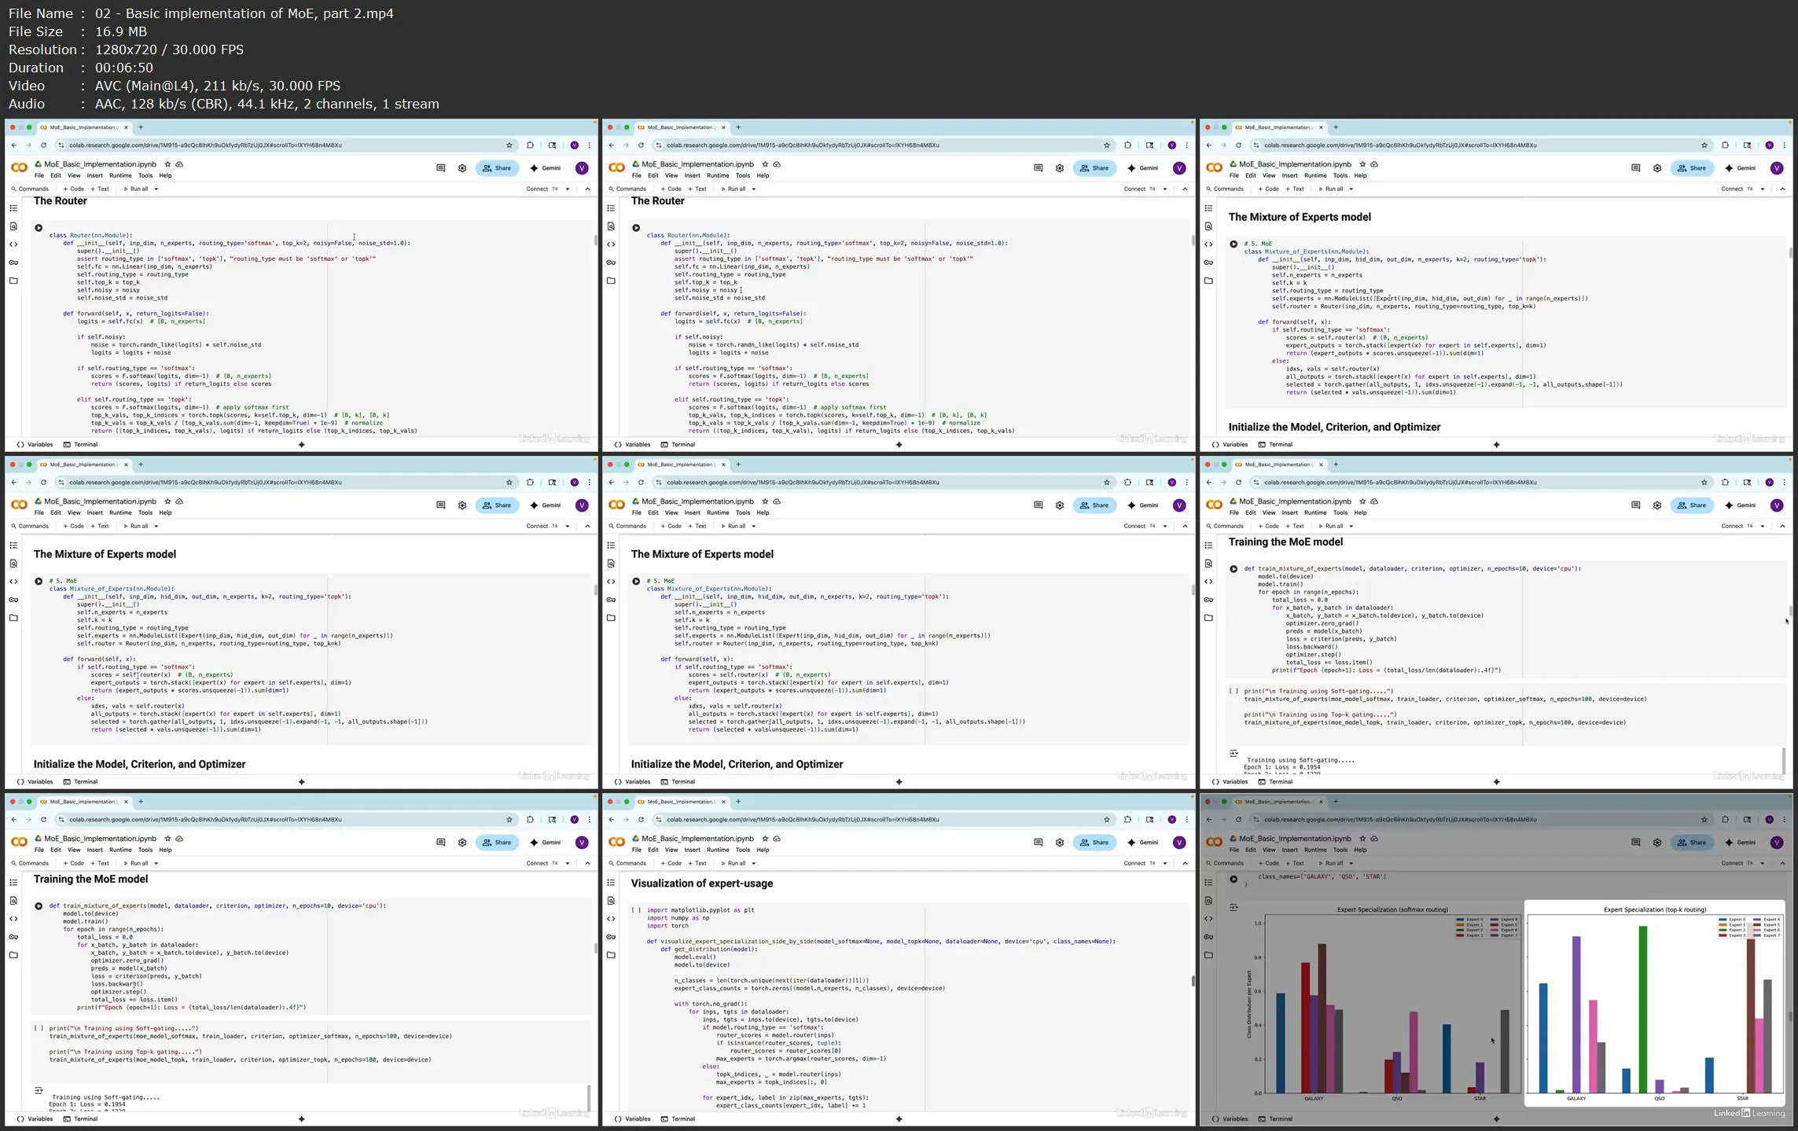The image size is (1798, 1131).
Task: Open Secrets key icon in middle-center frame
Action: coord(611,600)
